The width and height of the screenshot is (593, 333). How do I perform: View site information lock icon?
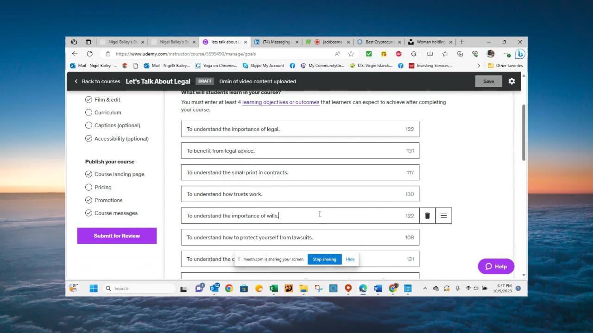click(108, 54)
